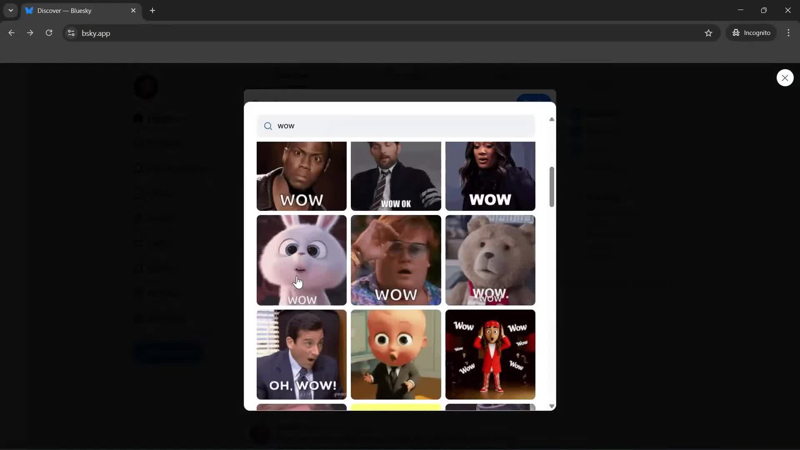Click the back navigation arrow
800x450 pixels.
click(x=11, y=33)
